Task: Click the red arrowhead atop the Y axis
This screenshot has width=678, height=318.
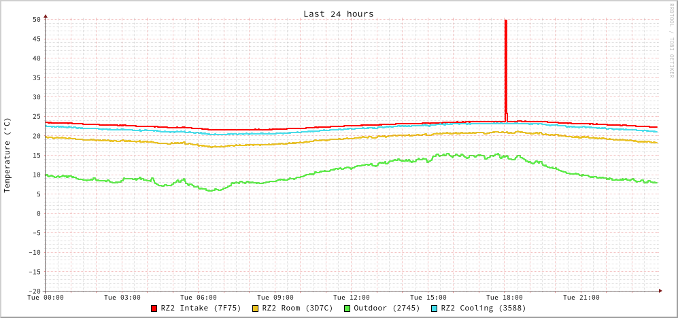Action: coord(46,15)
